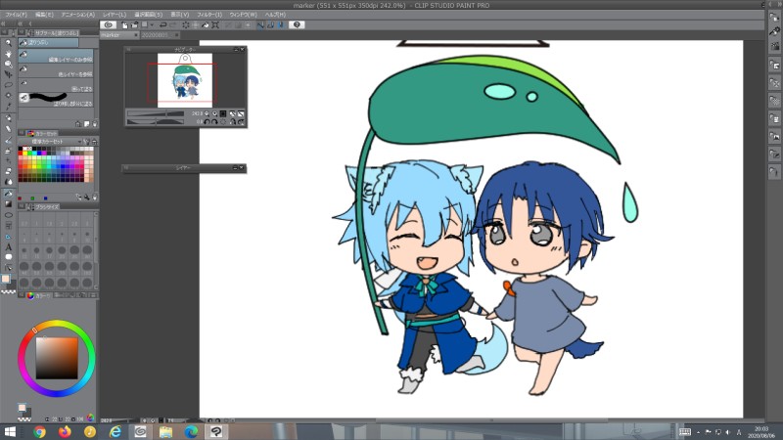Select the 塗り残し部分に塗る sub tool
The width and height of the screenshot is (783, 440).
pyautogui.click(x=56, y=100)
